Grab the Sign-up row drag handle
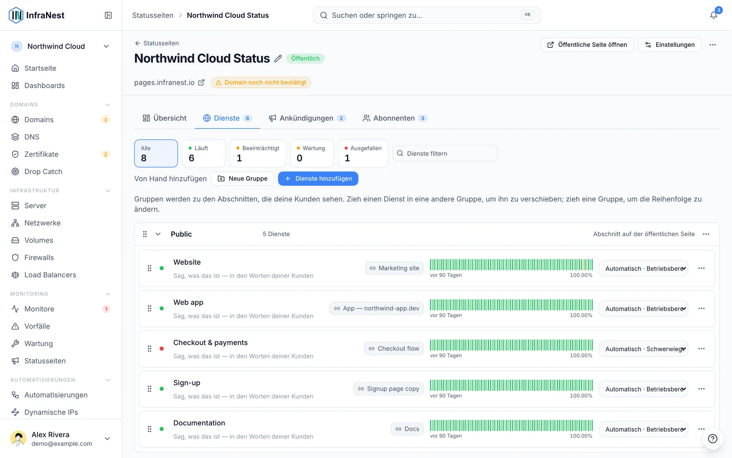This screenshot has width=732, height=458. pyautogui.click(x=149, y=389)
